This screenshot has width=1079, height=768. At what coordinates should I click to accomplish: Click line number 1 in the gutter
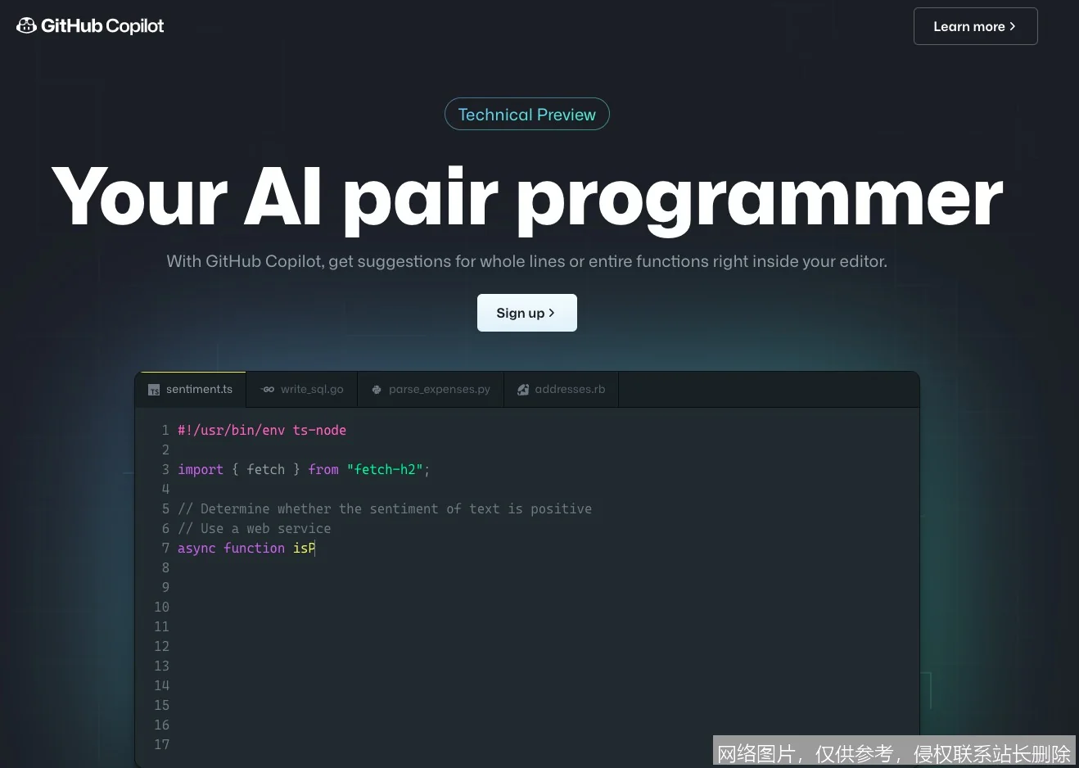[165, 430]
